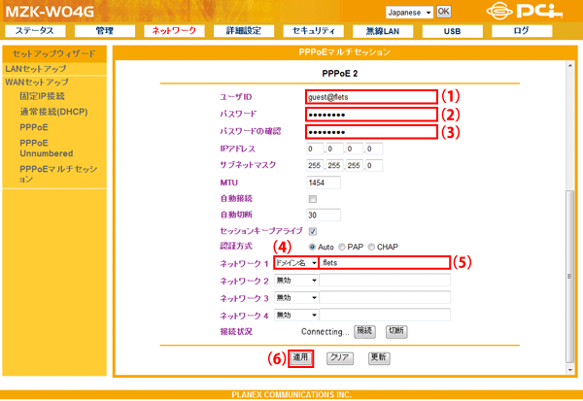Click the ユーザID input field
This screenshot has height=401, width=583.
tap(370, 97)
